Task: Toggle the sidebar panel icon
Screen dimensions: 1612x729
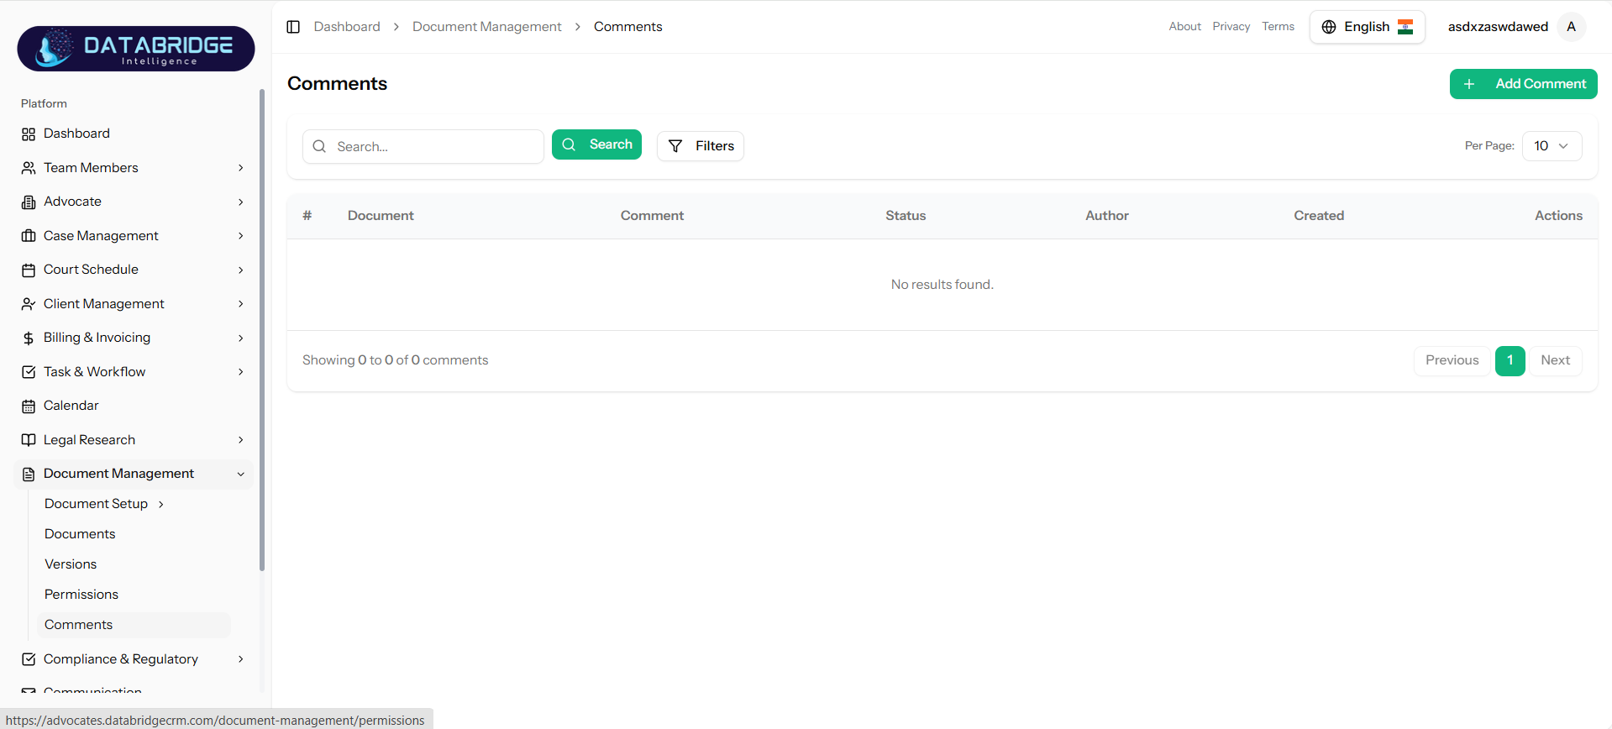Action: [x=293, y=27]
